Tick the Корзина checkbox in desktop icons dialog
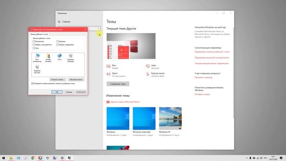 (58, 42)
